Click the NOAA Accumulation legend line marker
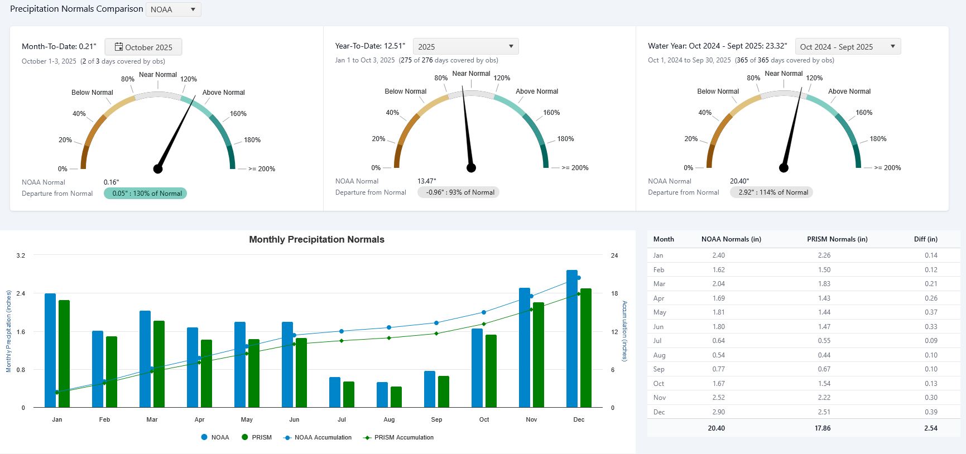Image resolution: width=966 pixels, height=454 pixels. click(287, 438)
